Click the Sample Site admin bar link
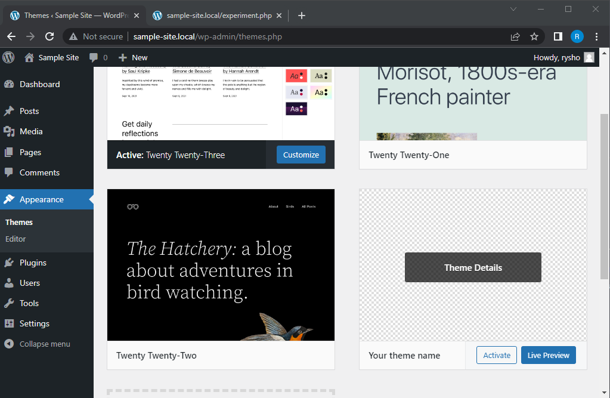 click(51, 58)
